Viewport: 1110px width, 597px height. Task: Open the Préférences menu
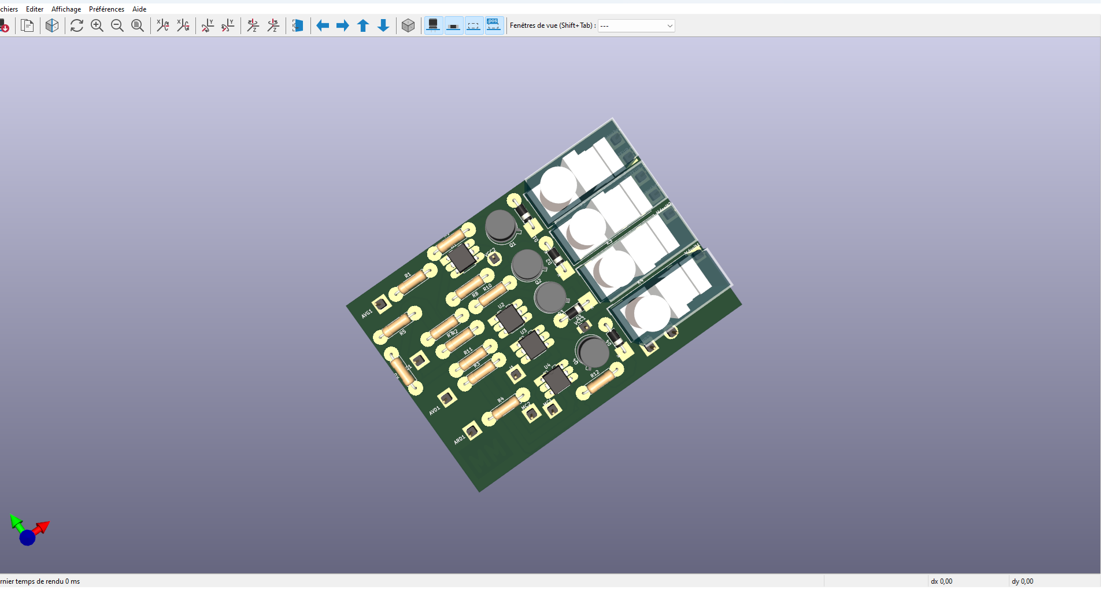(106, 9)
